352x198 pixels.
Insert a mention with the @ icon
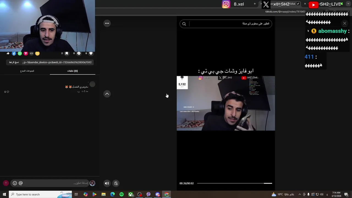click(x=21, y=183)
